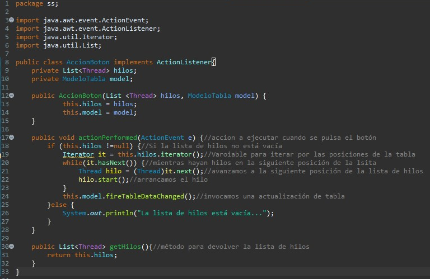The image size is (430, 279).
Task: Click line number 8 in the gutter
Action: pyautogui.click(x=4, y=62)
